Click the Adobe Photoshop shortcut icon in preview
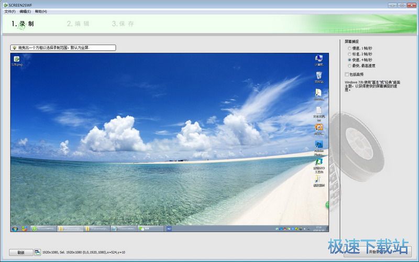Screen dimensions: 419x262 point(318,144)
